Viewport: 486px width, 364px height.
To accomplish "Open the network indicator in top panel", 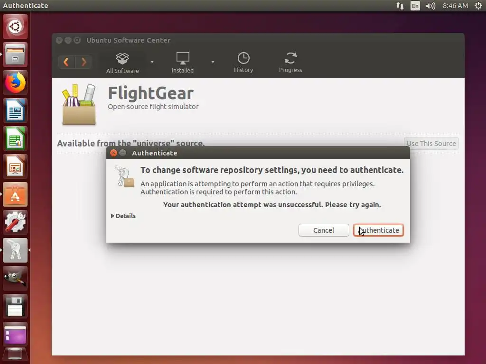I will coord(400,6).
